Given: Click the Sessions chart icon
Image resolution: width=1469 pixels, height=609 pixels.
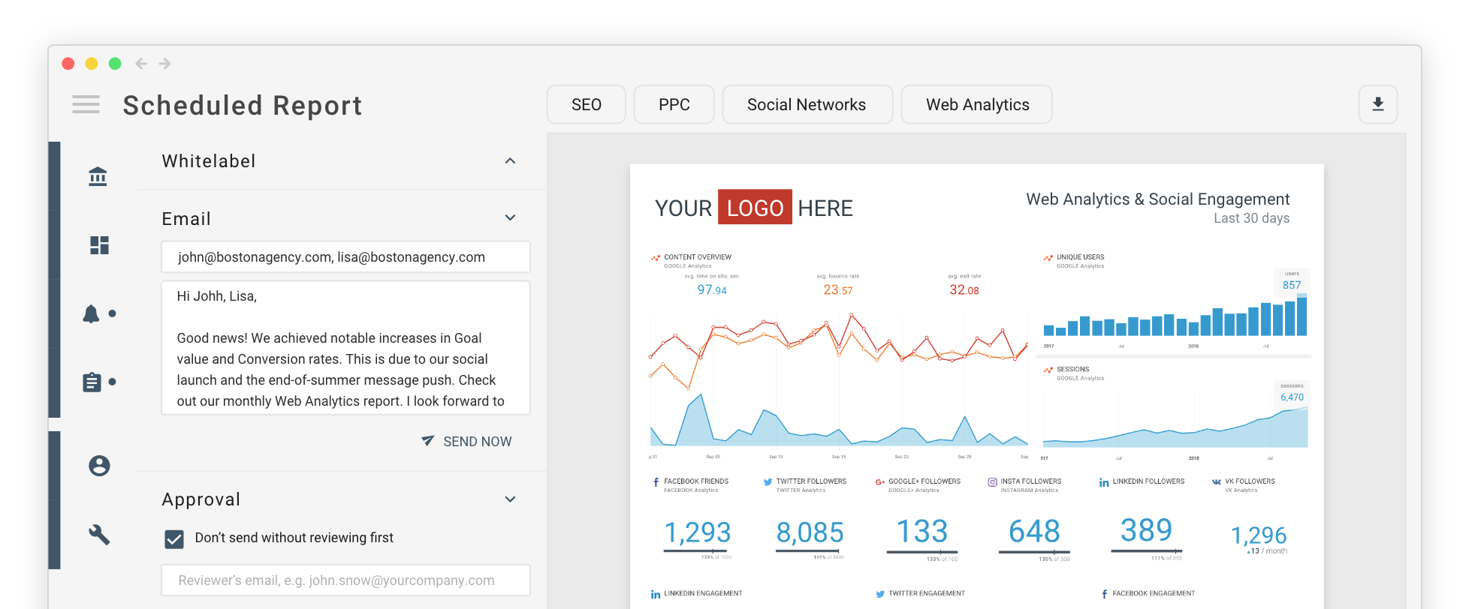Looking at the screenshot, I should (x=1048, y=370).
